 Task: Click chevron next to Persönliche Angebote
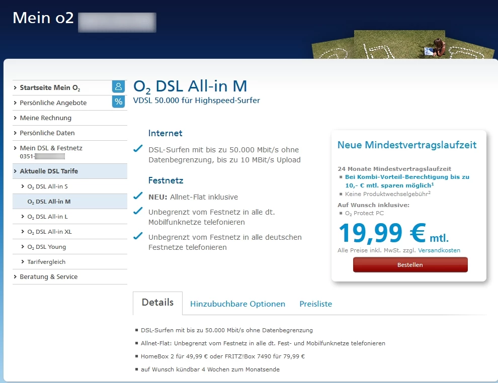(x=15, y=103)
